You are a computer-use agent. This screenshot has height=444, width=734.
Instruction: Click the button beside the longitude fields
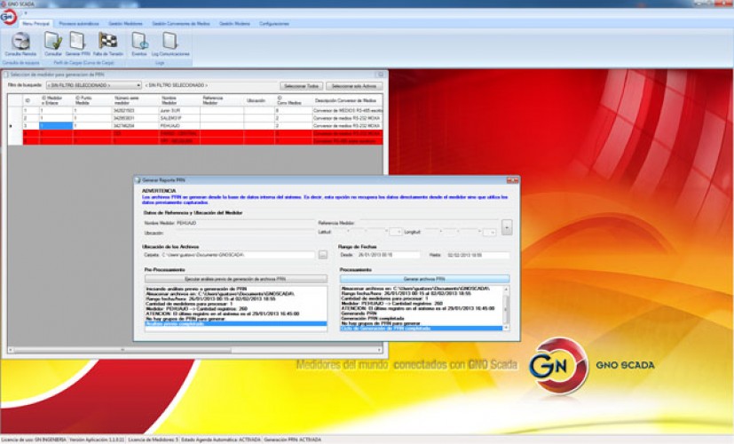click(x=507, y=227)
